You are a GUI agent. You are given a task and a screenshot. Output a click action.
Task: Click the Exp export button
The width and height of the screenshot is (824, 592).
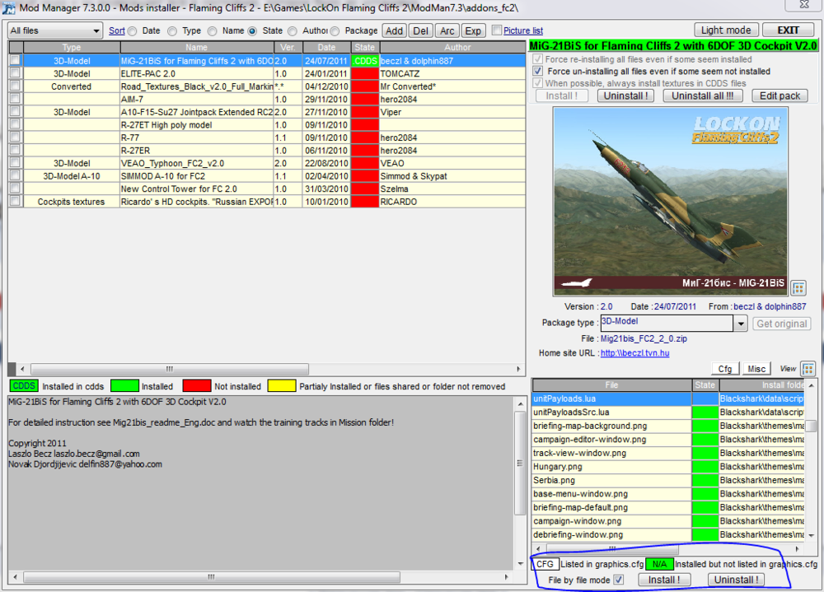point(473,30)
